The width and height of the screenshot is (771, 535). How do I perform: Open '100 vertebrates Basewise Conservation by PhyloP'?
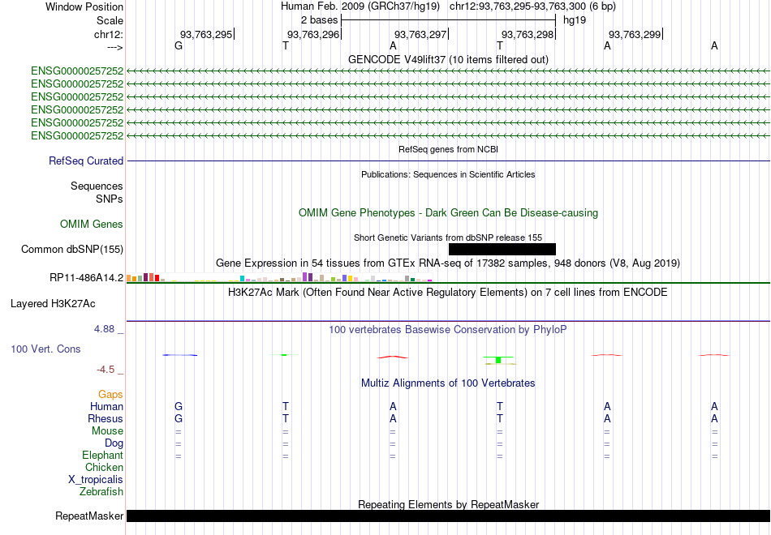click(x=448, y=330)
